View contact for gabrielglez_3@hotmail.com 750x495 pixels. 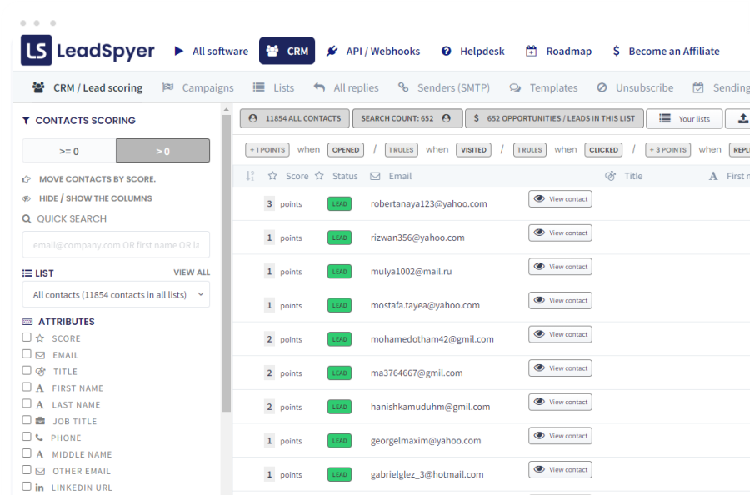pyautogui.click(x=560, y=470)
